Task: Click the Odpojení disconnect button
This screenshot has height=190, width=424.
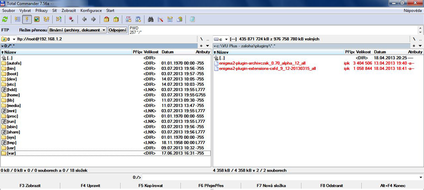Action: tap(118, 30)
